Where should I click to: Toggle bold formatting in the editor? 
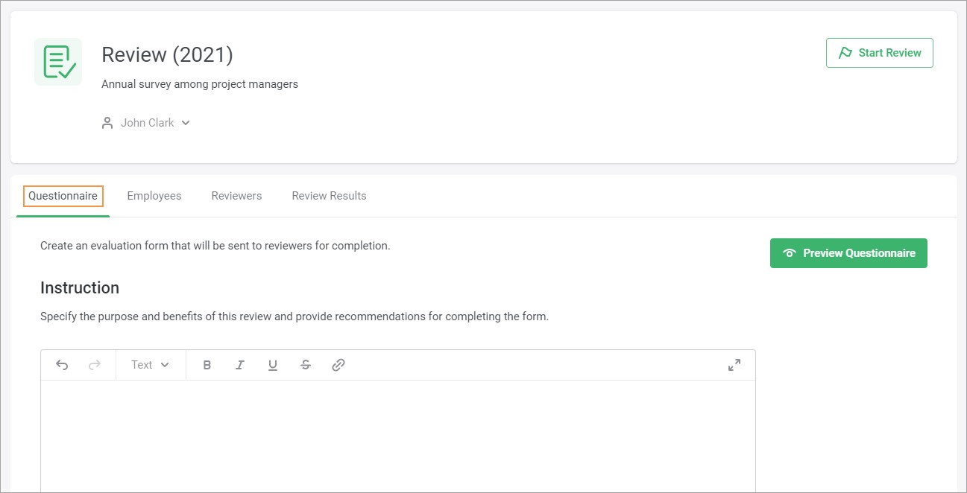click(x=207, y=365)
